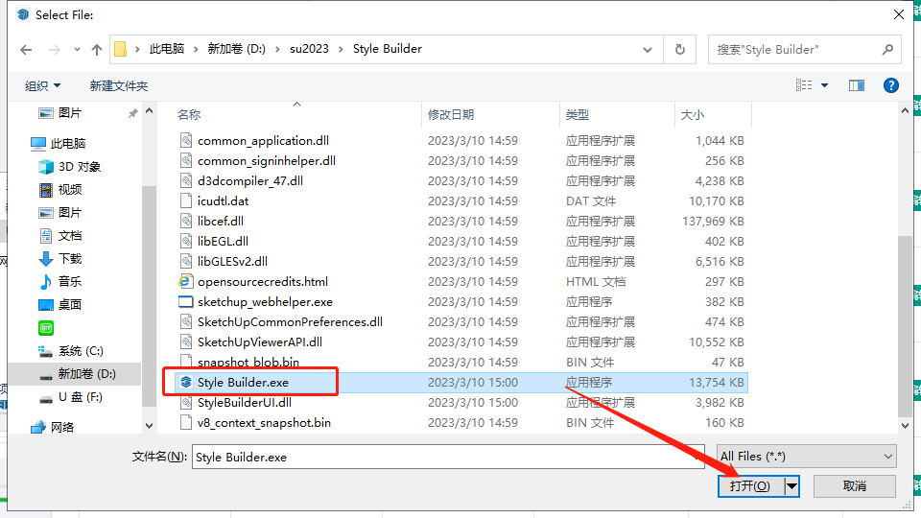Image resolution: width=921 pixels, height=518 pixels.
Task: Select the U 盘 (F:) drive
Action: [x=80, y=396]
